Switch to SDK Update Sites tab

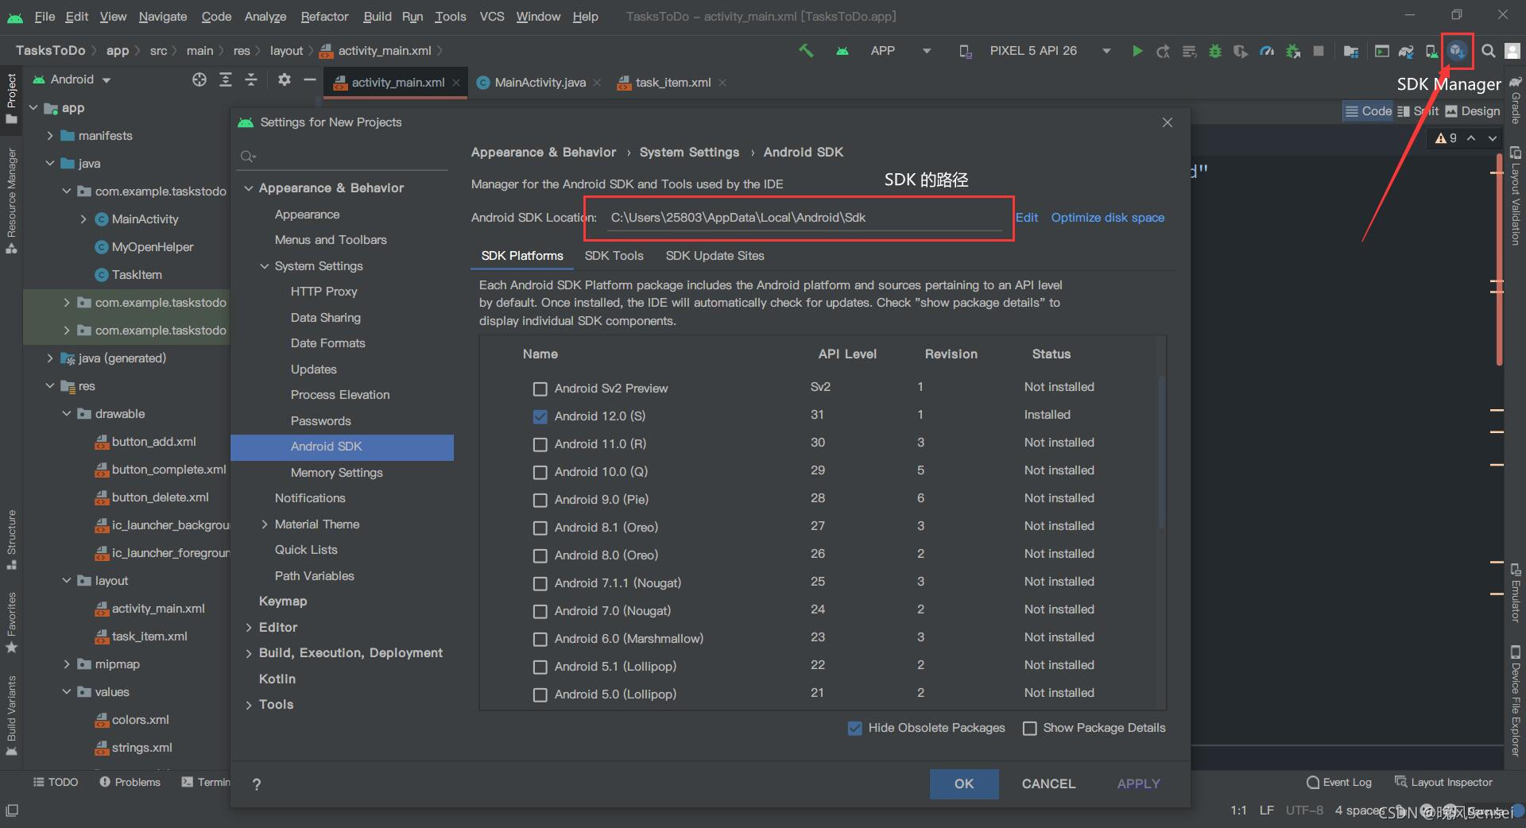(715, 256)
